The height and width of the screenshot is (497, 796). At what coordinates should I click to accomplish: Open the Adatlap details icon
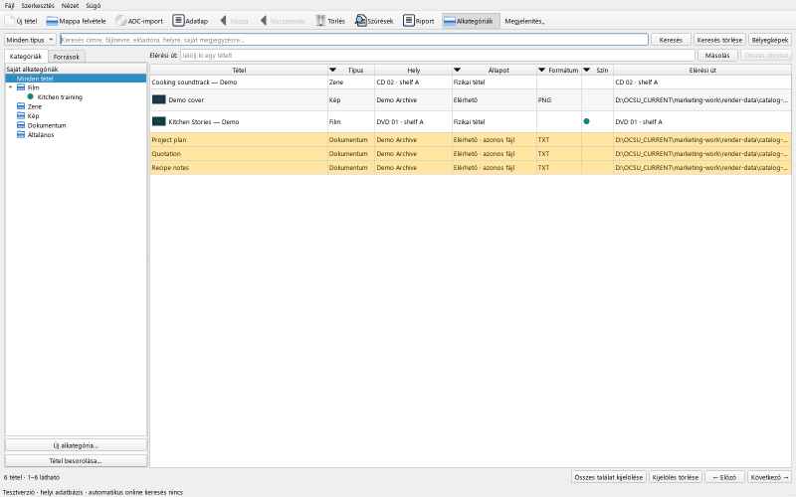point(178,21)
